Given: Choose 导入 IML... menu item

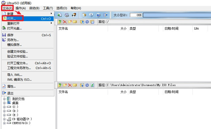Looking at the screenshot, I should click(27, 75).
